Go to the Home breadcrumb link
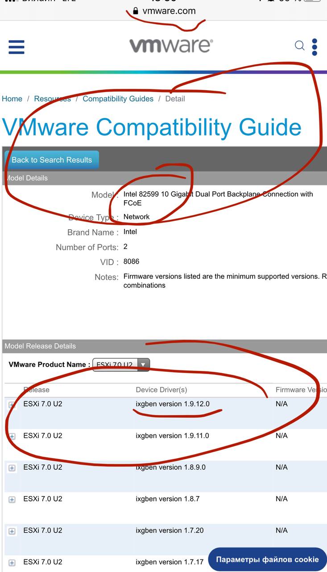Image resolution: width=327 pixels, height=572 pixels. pyautogui.click(x=12, y=99)
